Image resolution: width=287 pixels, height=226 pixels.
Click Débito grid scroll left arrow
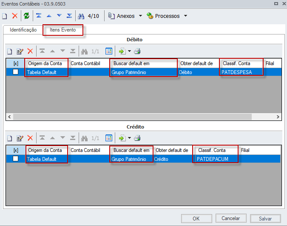9,117
